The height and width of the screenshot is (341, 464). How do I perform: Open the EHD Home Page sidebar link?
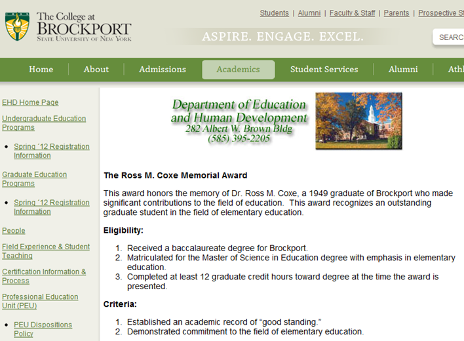click(x=30, y=102)
